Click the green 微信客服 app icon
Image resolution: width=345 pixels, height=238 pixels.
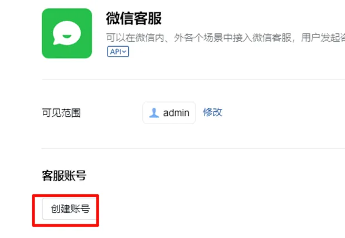click(x=67, y=33)
